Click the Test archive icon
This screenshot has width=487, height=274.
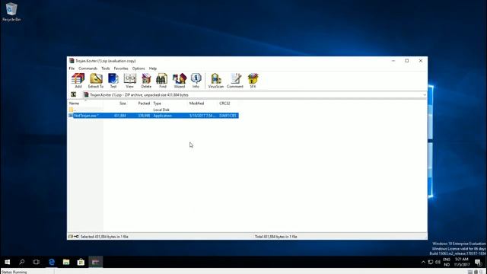click(x=113, y=81)
